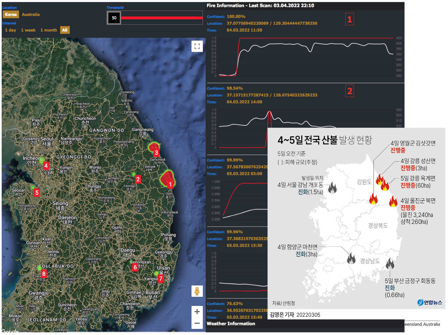Select fire marker 6 near Daegu
The image size is (448, 335).
point(135,267)
